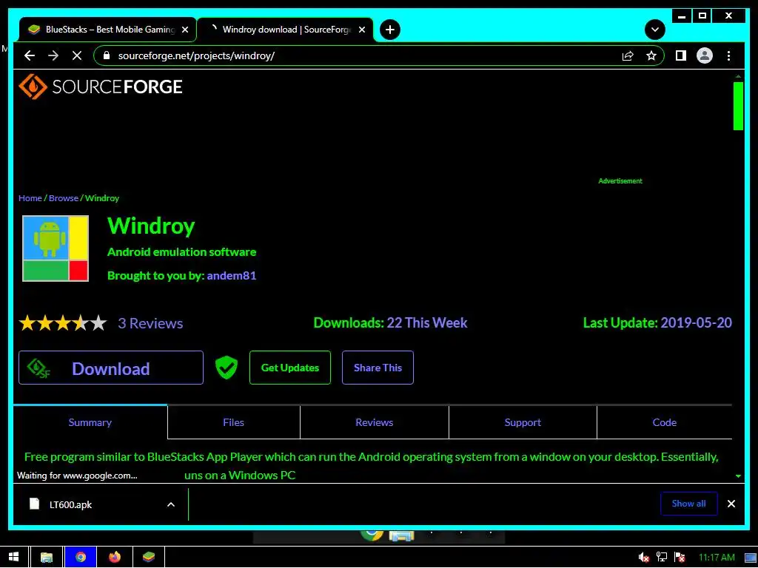This screenshot has height=568, width=758.
Task: Open the Support tab
Action: [523, 422]
